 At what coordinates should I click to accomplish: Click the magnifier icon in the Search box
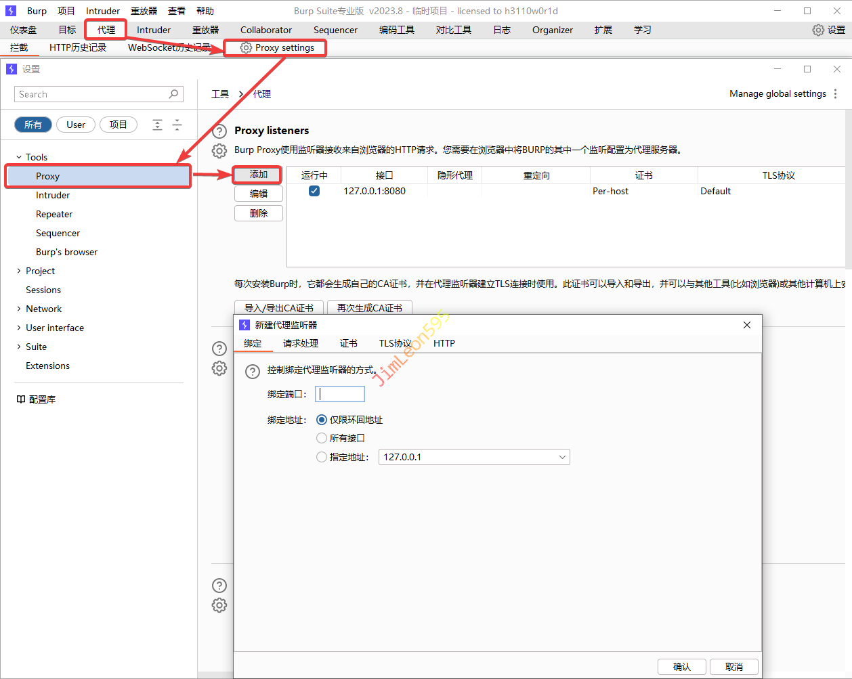(x=173, y=94)
